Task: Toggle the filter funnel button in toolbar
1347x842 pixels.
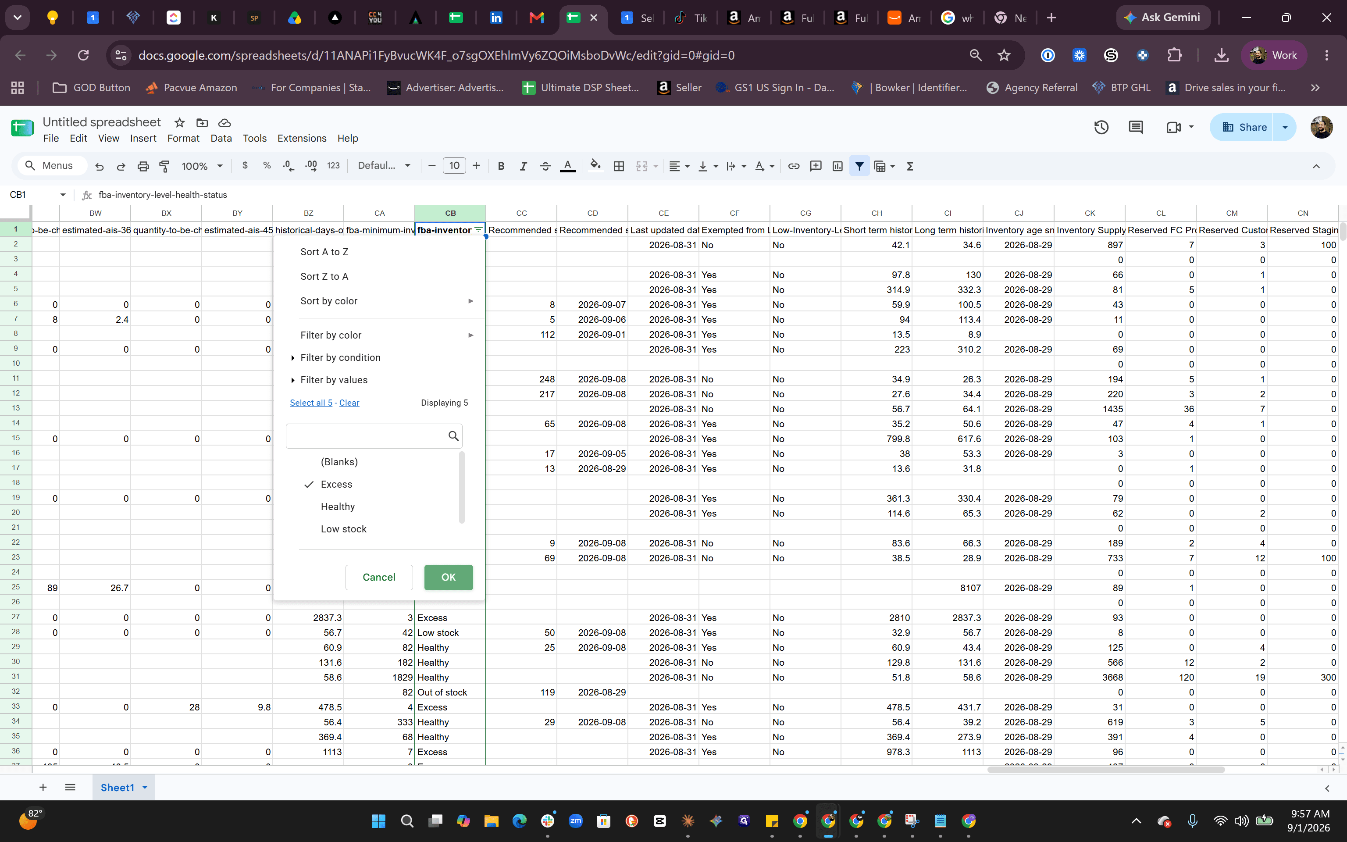Action: [859, 166]
